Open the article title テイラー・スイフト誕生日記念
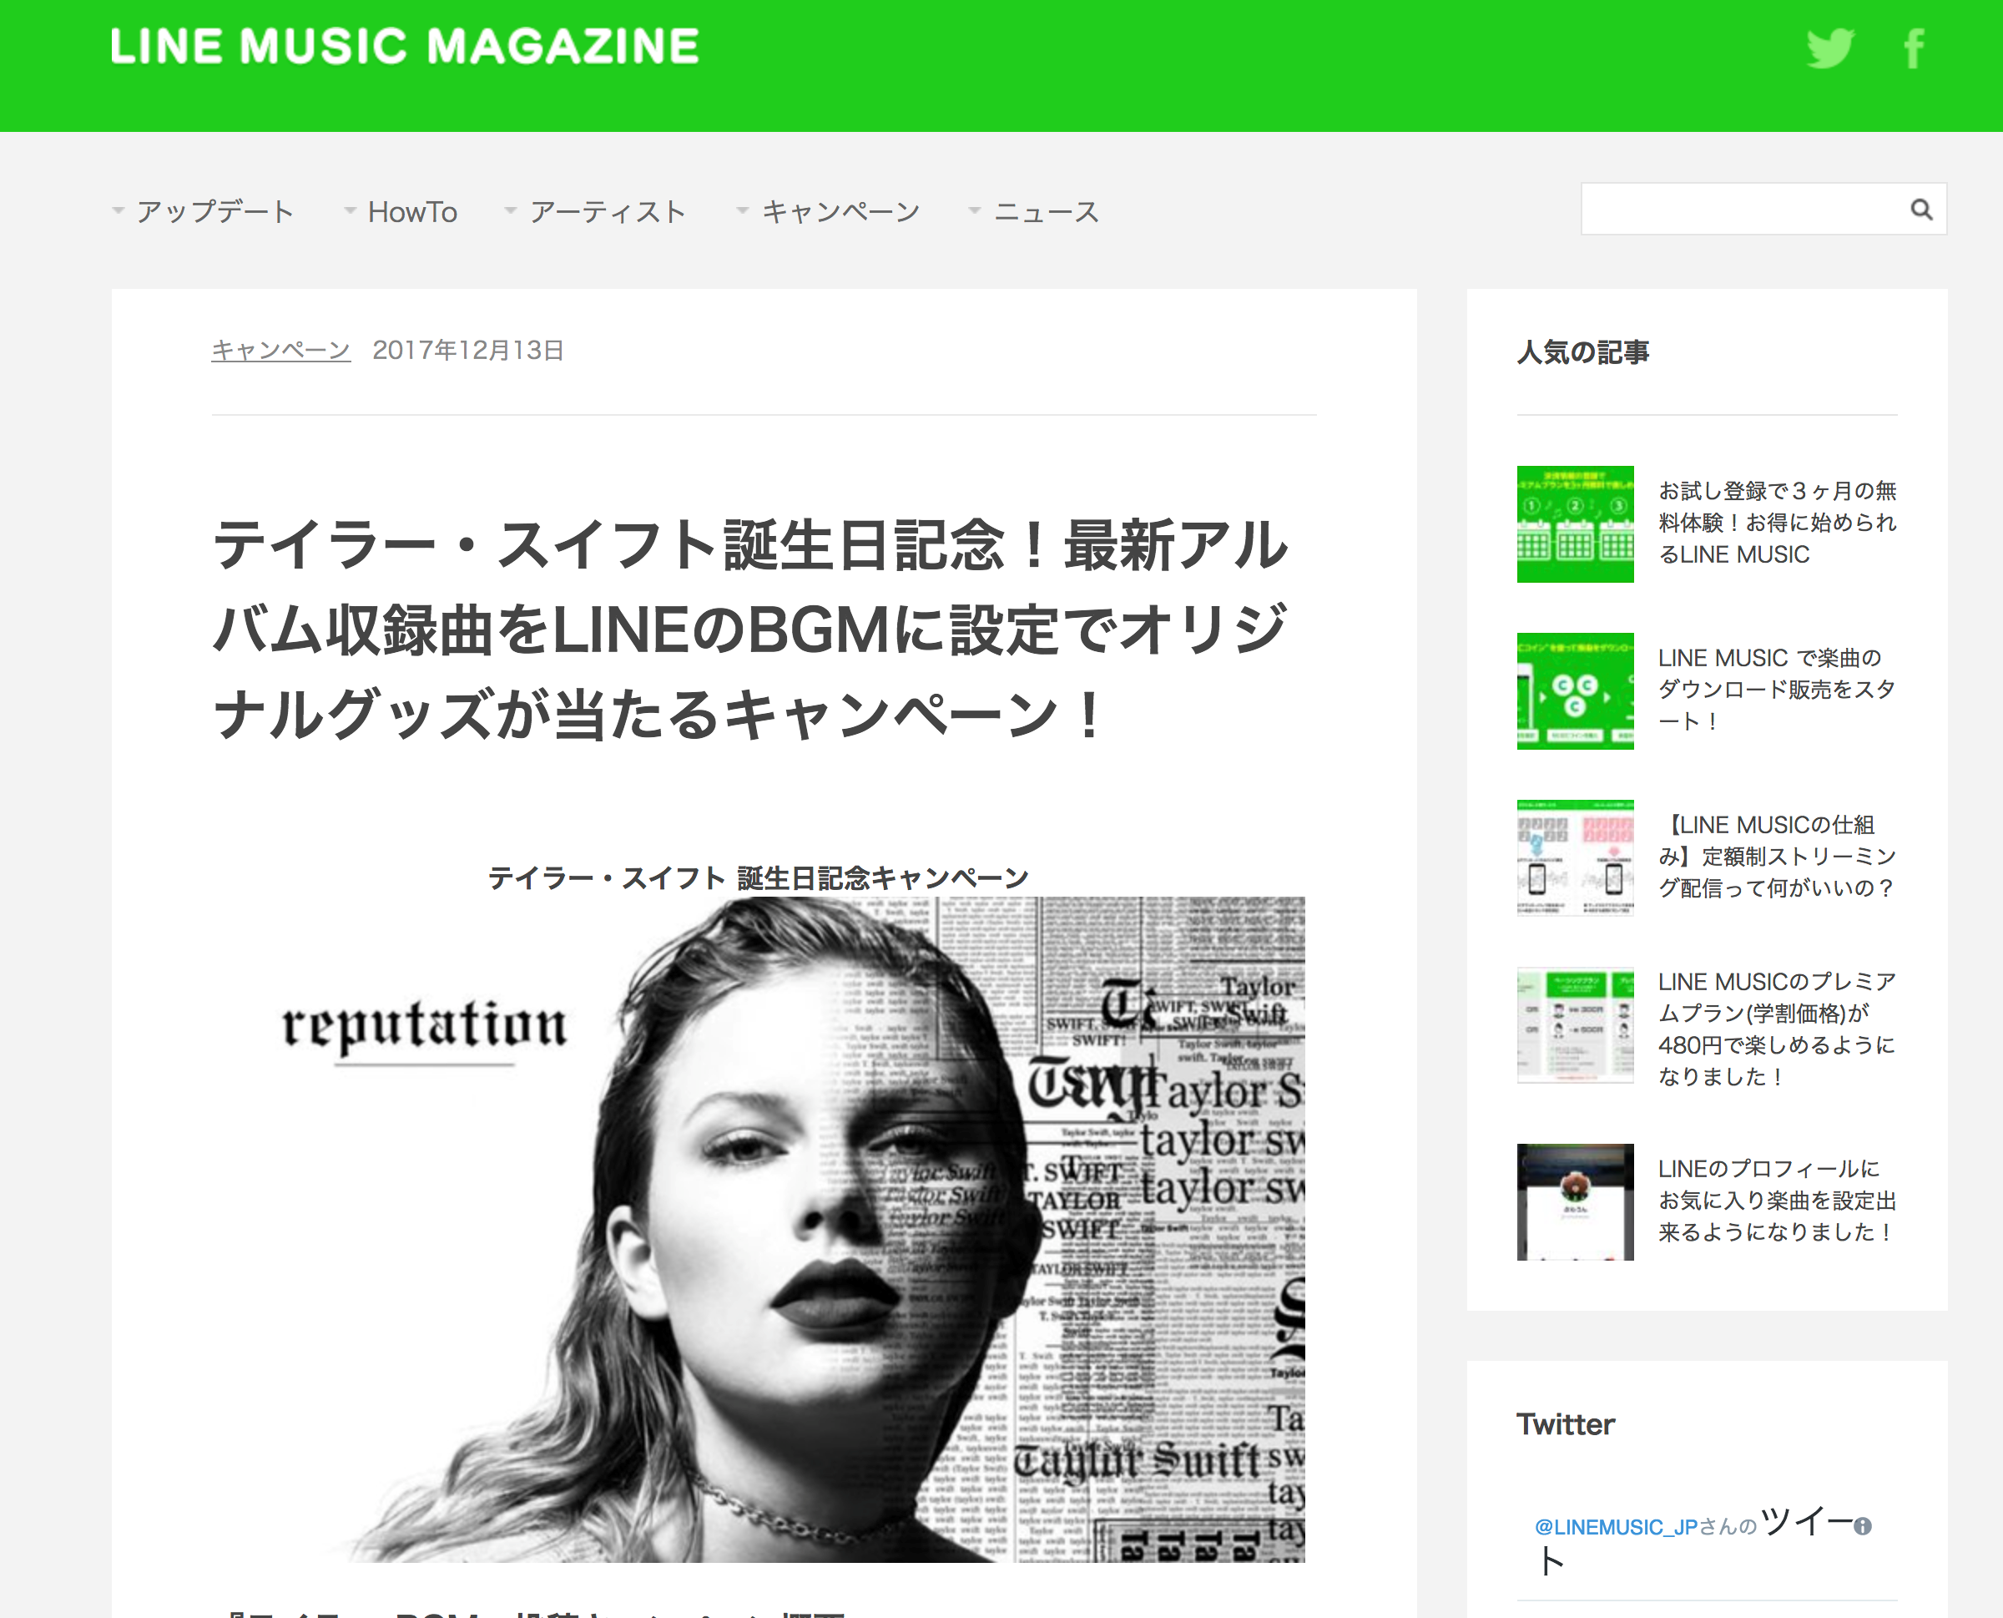This screenshot has width=2003, height=1618. coord(751,630)
